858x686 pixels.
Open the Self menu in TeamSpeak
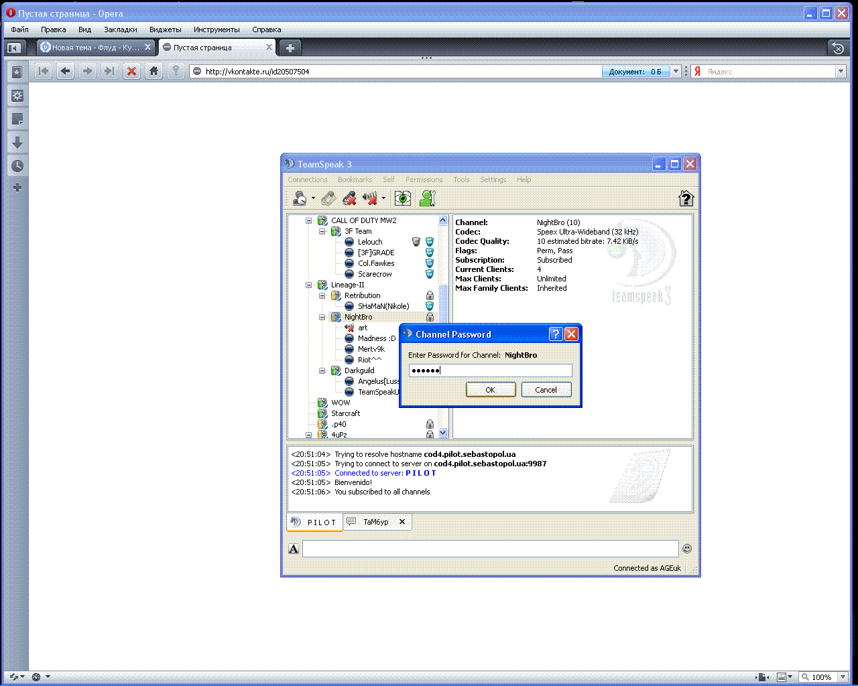coord(389,180)
